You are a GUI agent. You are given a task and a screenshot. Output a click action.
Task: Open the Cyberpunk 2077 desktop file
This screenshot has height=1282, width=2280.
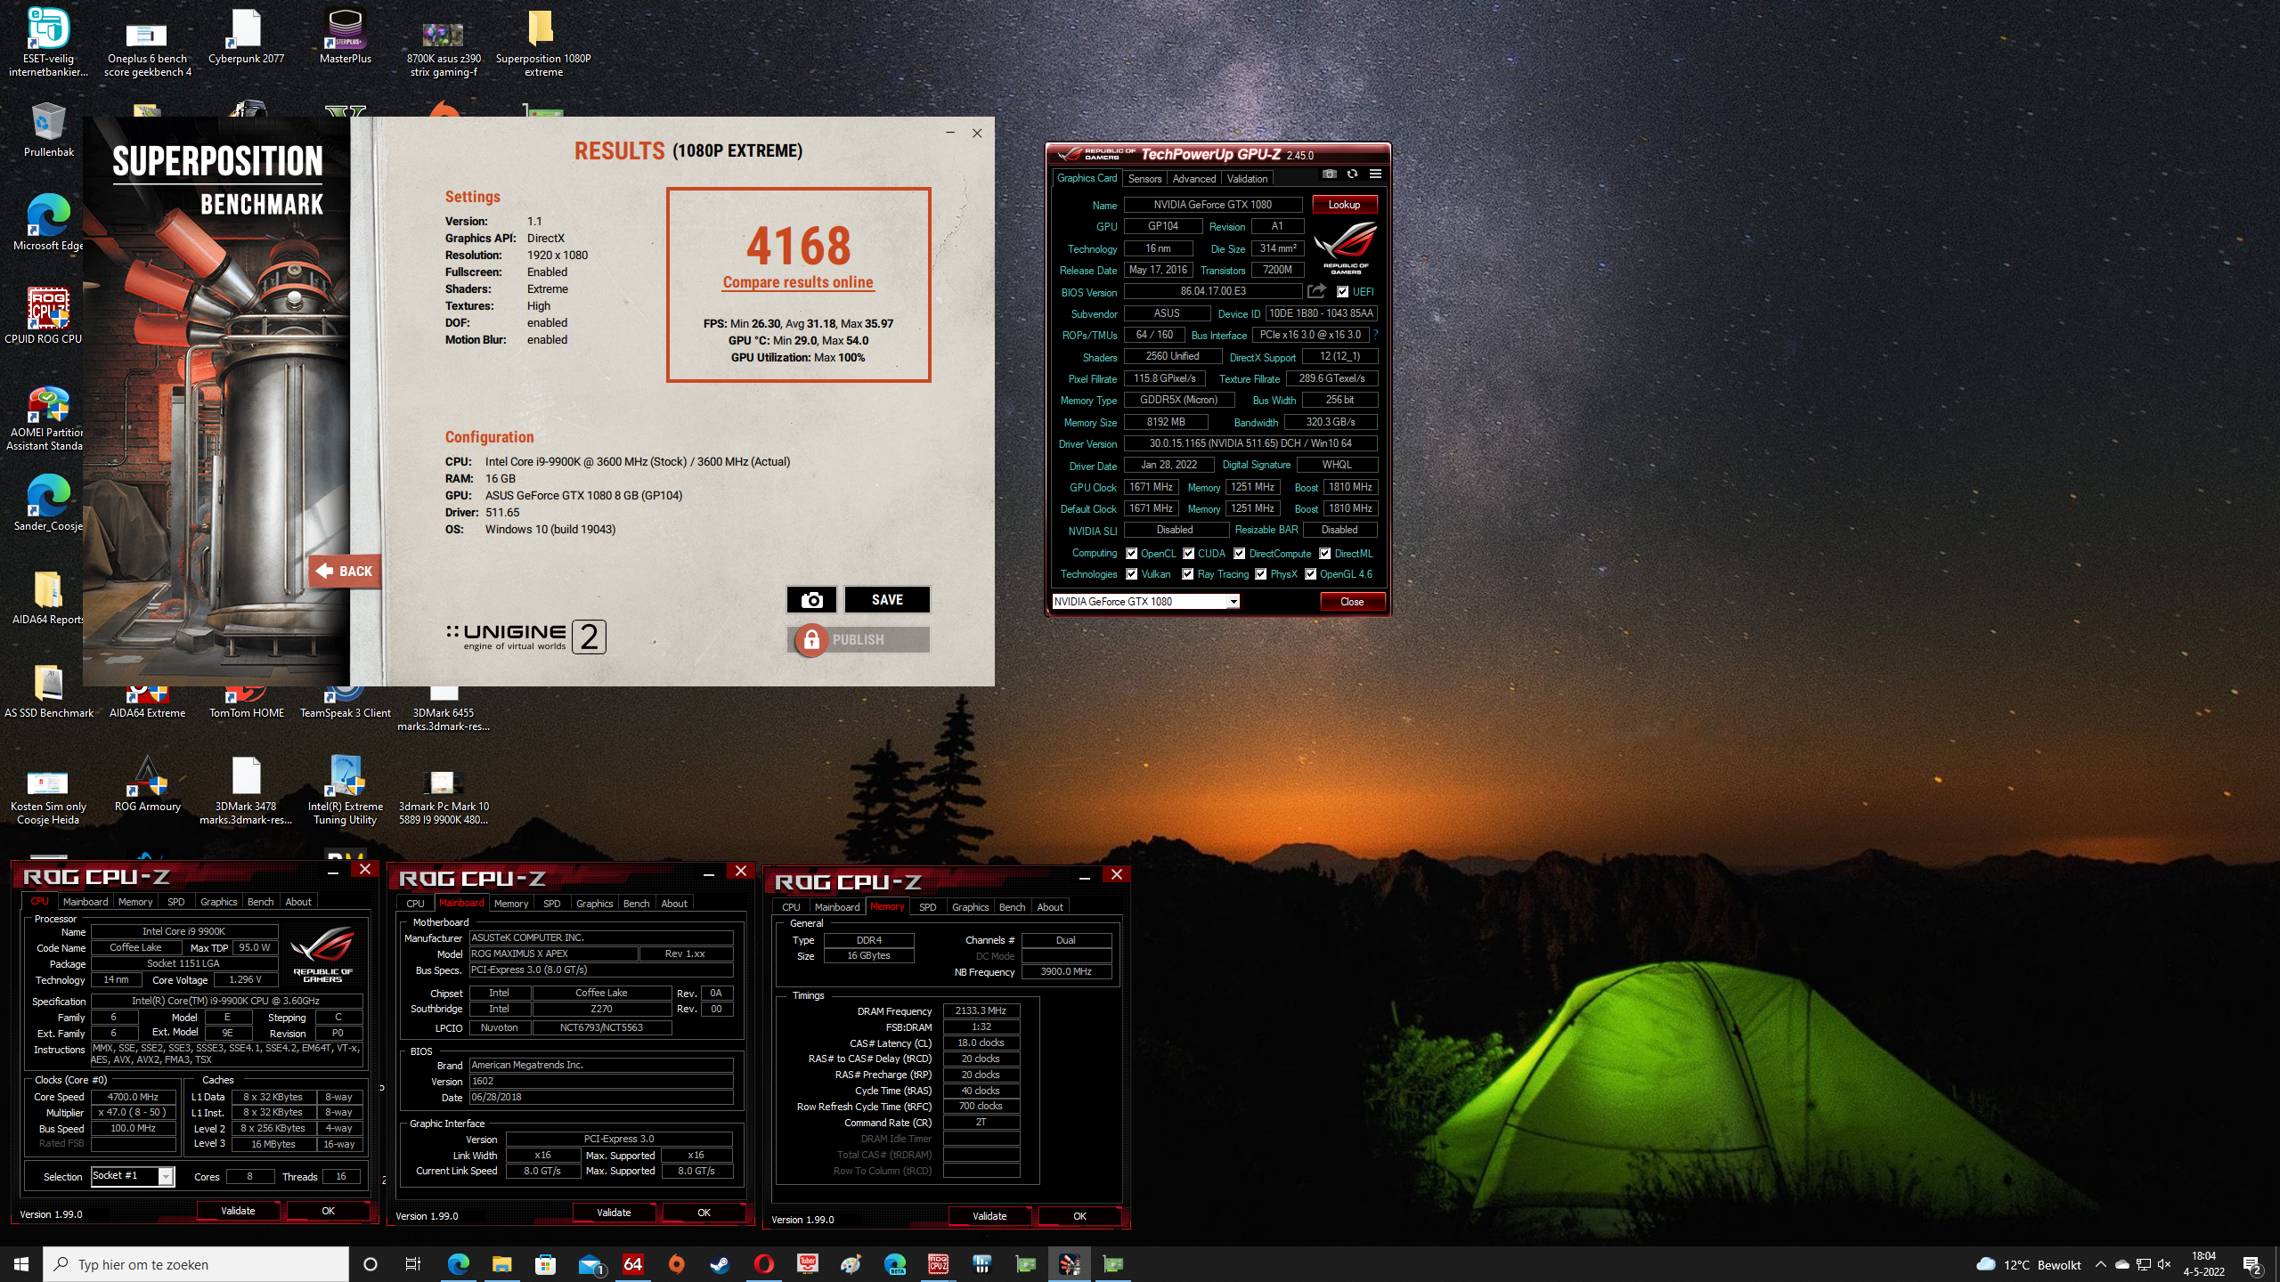coord(247,36)
